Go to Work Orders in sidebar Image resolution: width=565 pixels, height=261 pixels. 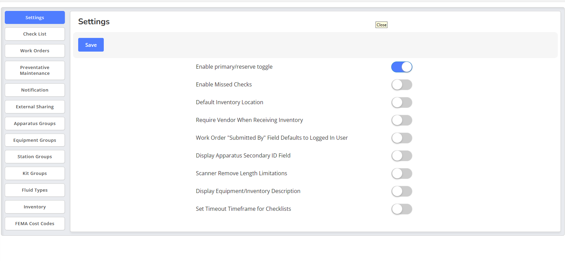(35, 51)
